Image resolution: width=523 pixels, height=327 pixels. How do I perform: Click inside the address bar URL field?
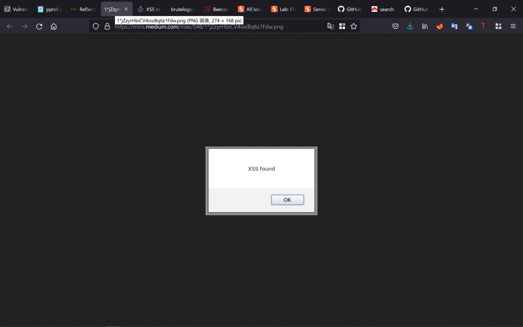coord(218,26)
